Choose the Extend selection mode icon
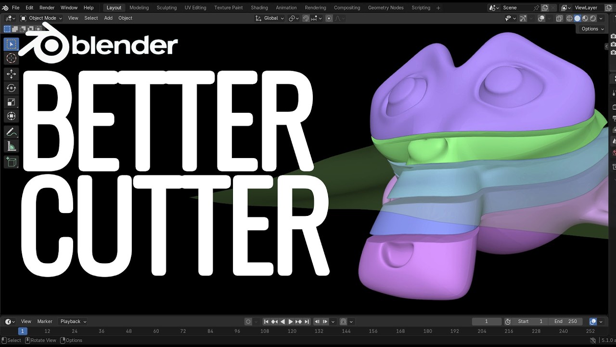Screen dimensions: 616x347 click(x=15, y=29)
